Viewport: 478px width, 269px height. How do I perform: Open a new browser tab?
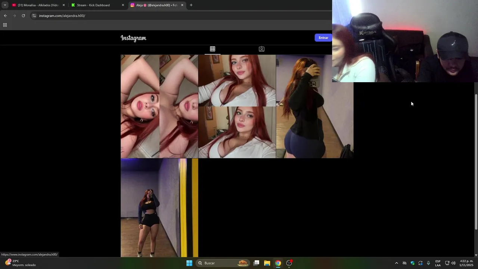(191, 5)
